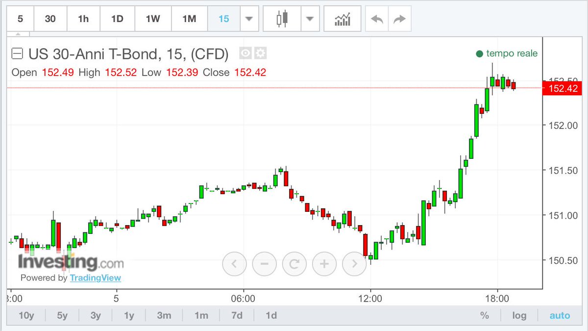This screenshot has height=331, width=588.
Task: Click the 12:00 time axis label
Action: pyautogui.click(x=371, y=298)
